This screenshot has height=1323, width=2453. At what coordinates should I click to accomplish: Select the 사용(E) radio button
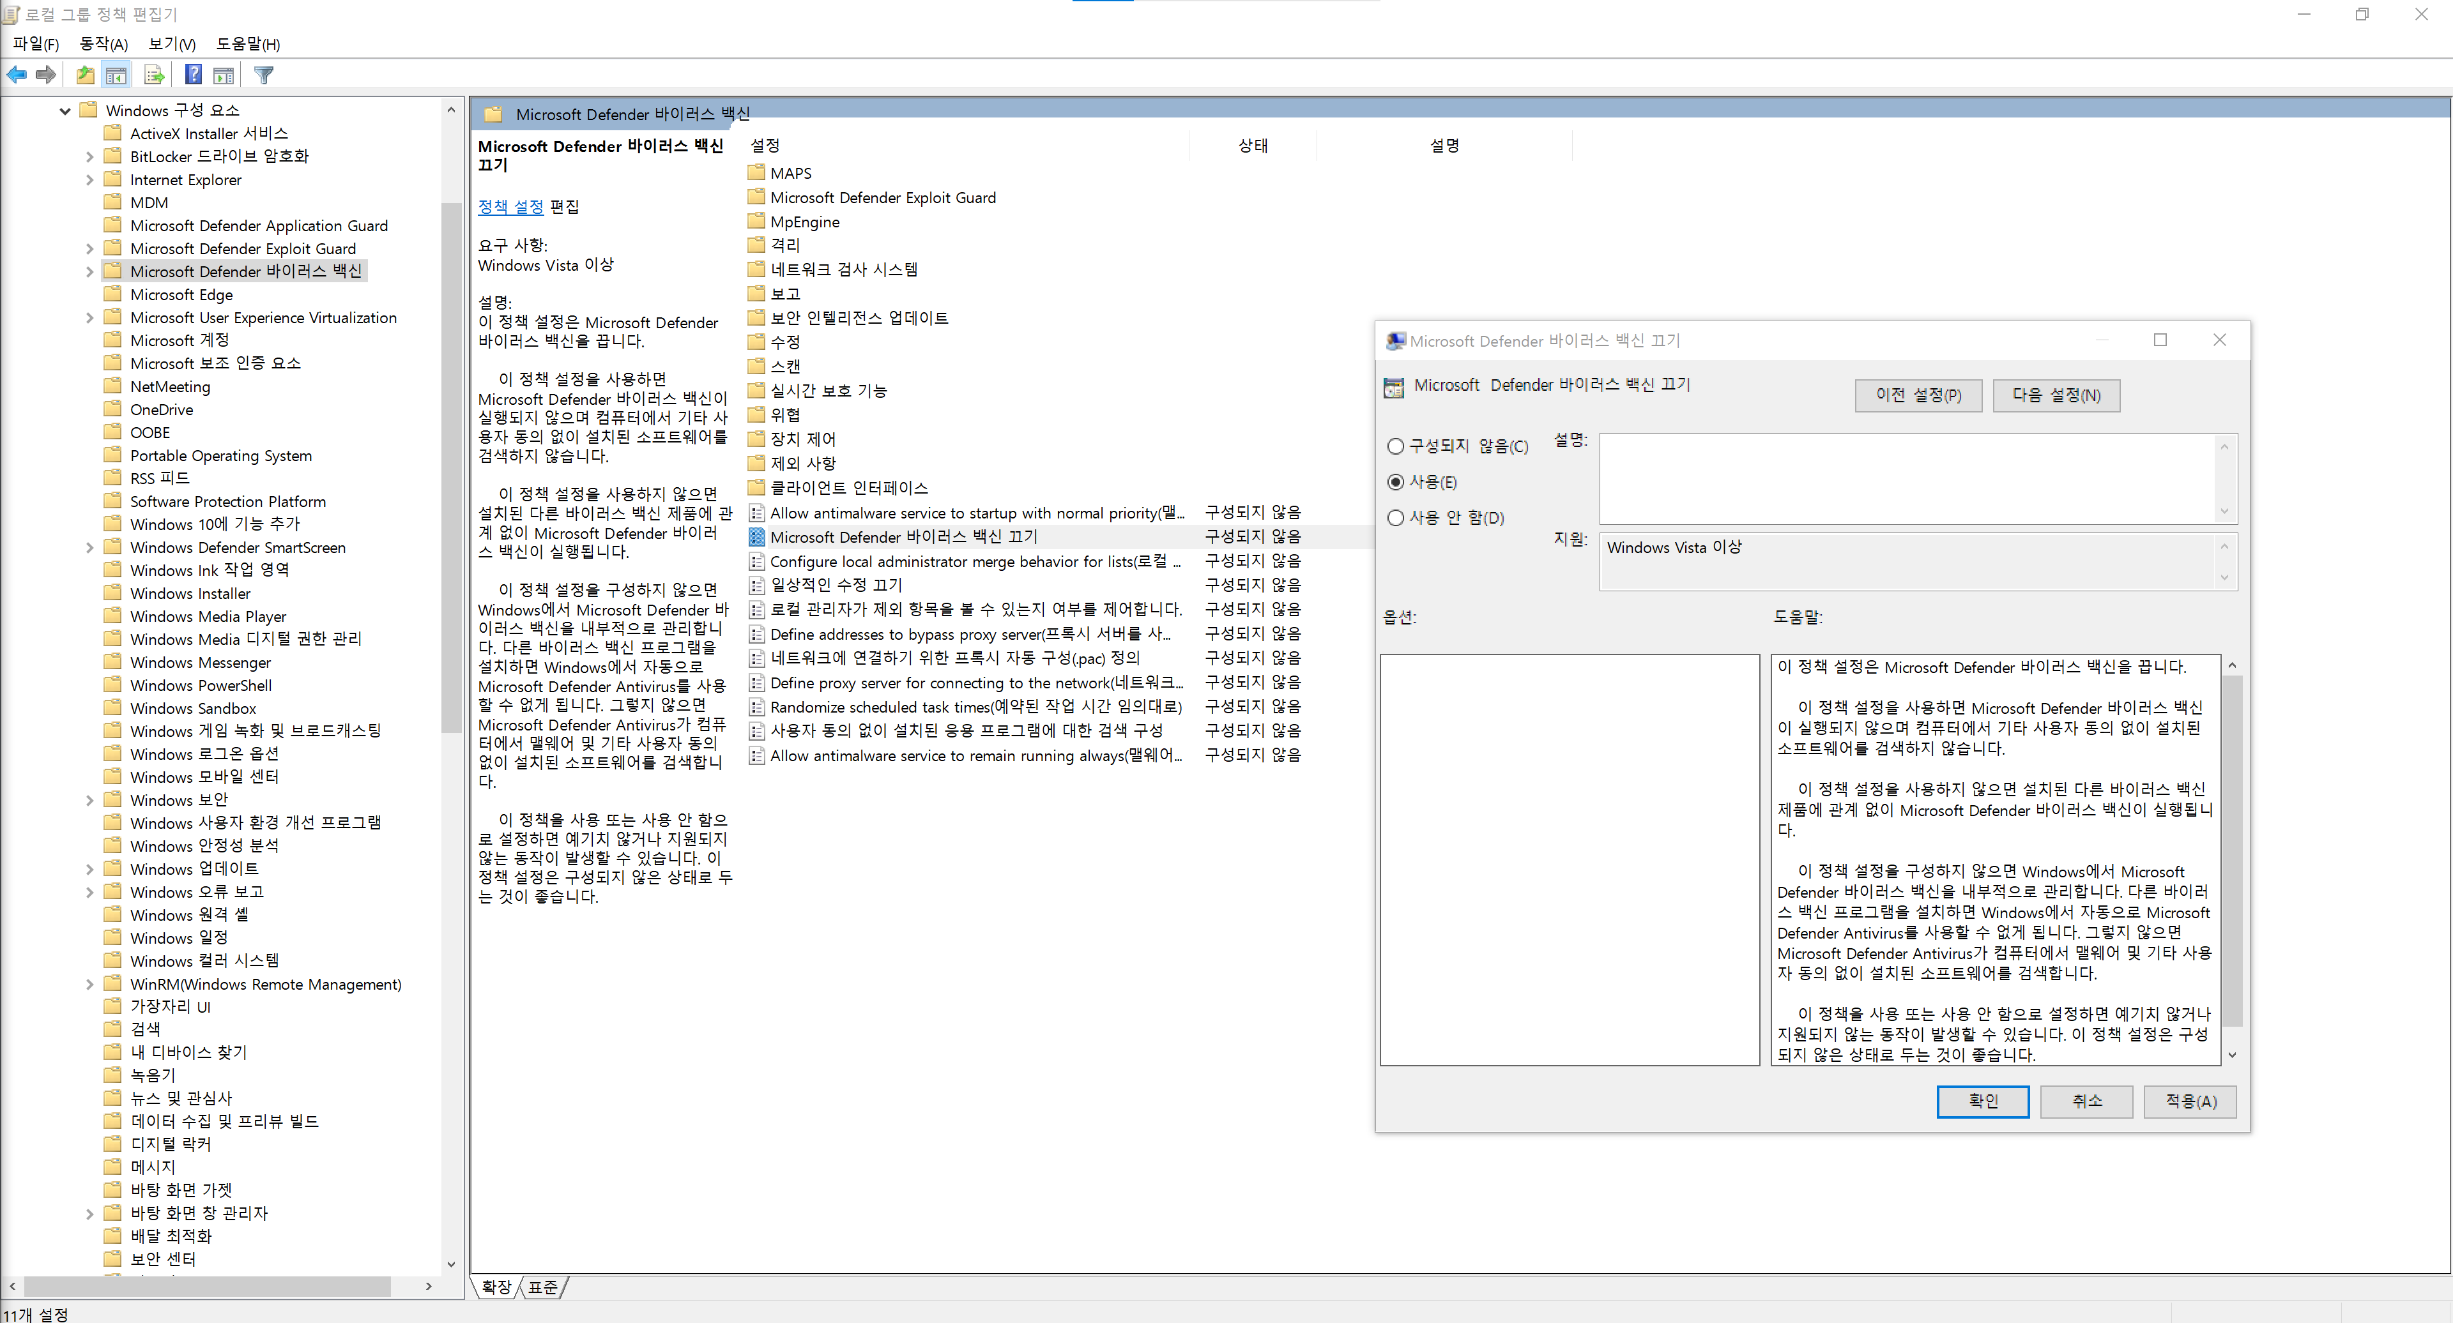1395,481
